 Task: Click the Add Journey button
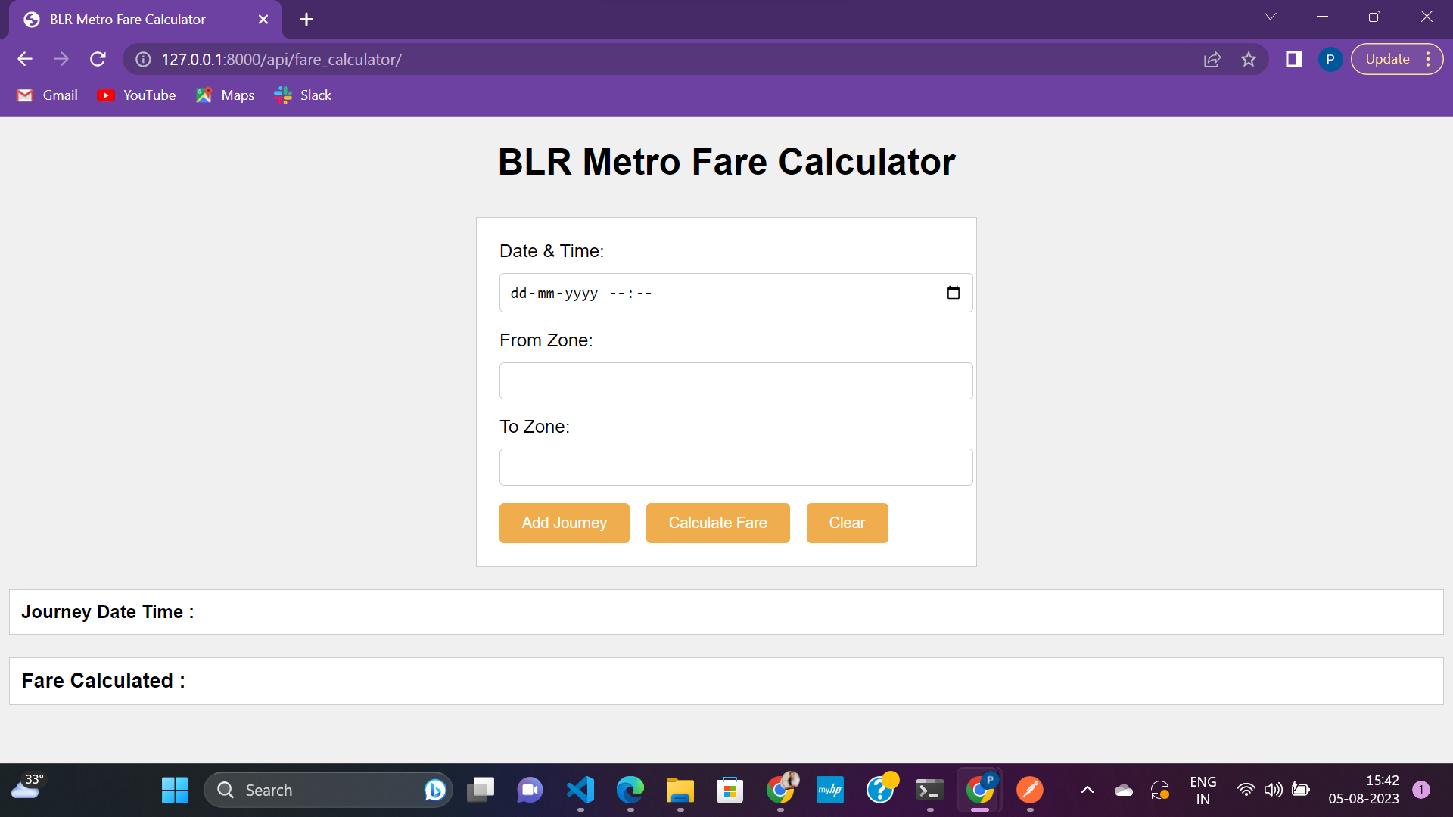[564, 523]
